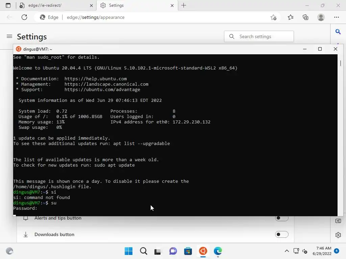Toggle the Downloads button switch
This screenshot has width=346, height=259.
pyautogui.click(x=281, y=234)
